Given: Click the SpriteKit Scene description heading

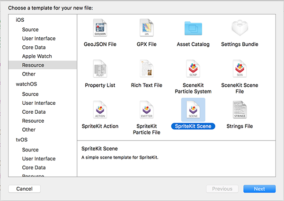Looking at the screenshot, I should click(99, 149).
